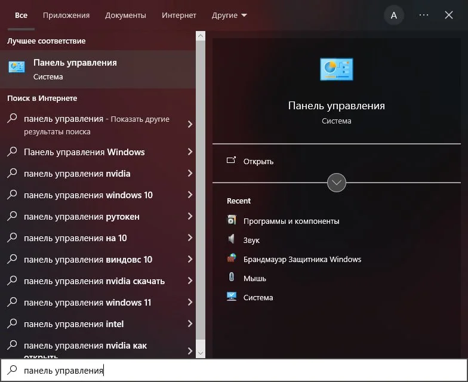Expand arrow for панель управления windows 10

(190, 195)
